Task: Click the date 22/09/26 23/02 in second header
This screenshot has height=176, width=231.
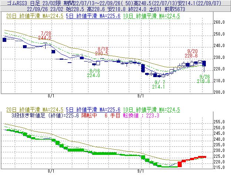Action: (x=45, y=9)
